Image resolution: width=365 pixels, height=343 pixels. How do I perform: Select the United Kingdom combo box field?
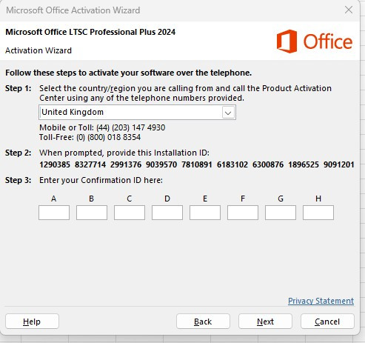point(137,113)
